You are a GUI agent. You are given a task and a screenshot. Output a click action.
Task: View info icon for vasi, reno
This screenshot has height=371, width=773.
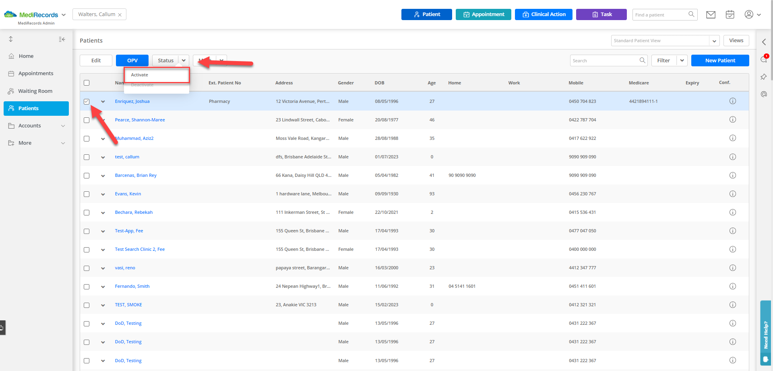[733, 268]
